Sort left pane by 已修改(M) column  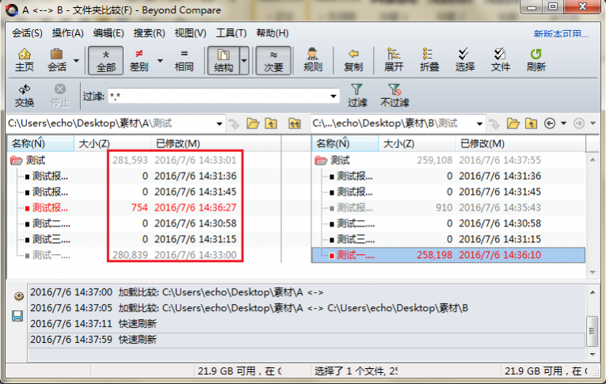[215, 144]
